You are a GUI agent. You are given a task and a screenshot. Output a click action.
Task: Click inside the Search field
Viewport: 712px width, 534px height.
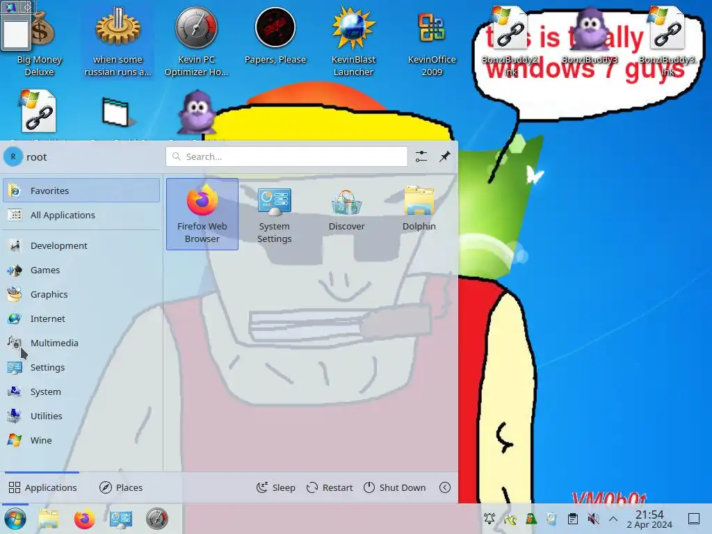click(x=286, y=156)
